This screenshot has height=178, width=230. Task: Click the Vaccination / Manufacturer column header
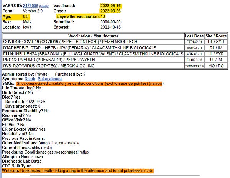click(x=93, y=36)
